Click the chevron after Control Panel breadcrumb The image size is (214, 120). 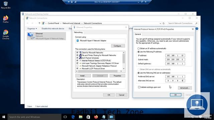point(61,23)
